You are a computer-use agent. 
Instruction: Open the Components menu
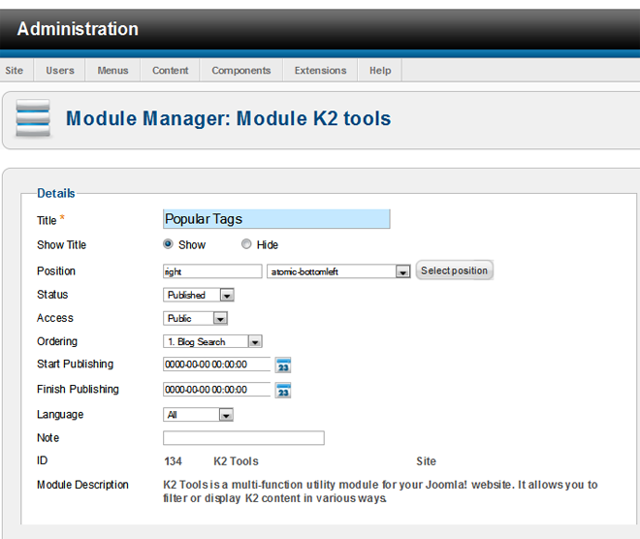241,71
